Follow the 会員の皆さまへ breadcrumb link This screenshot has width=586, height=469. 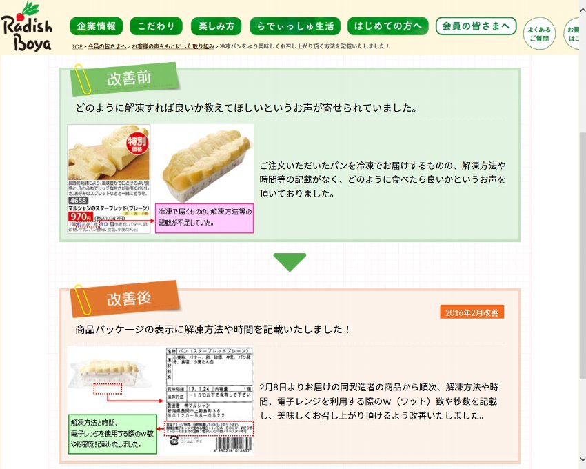[108, 46]
